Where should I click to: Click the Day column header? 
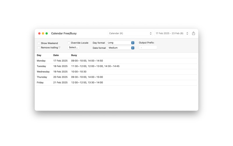[39, 55]
